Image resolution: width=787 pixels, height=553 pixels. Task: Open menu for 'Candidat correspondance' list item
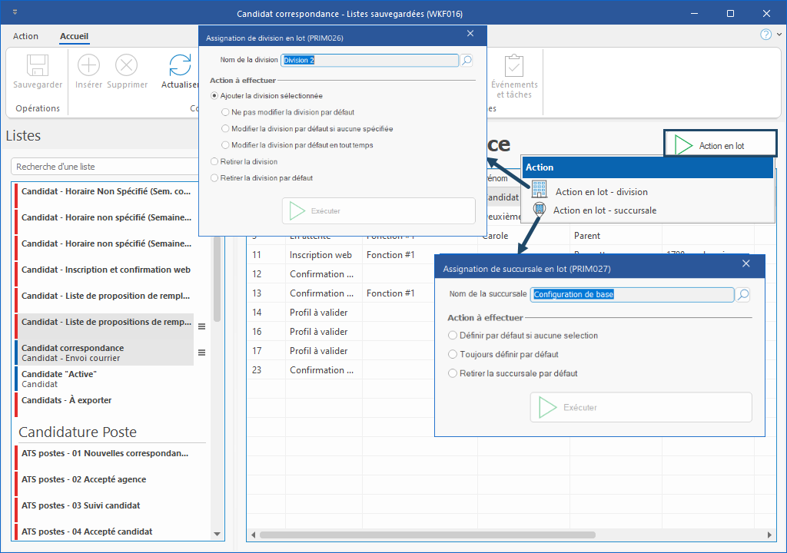click(201, 353)
